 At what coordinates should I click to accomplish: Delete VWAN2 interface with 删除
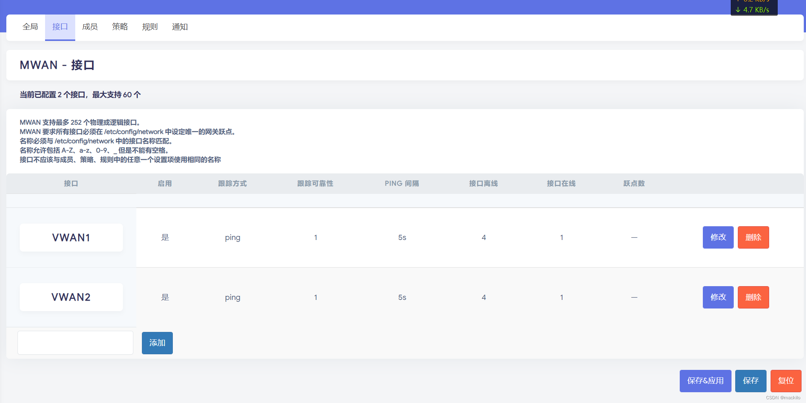click(753, 297)
